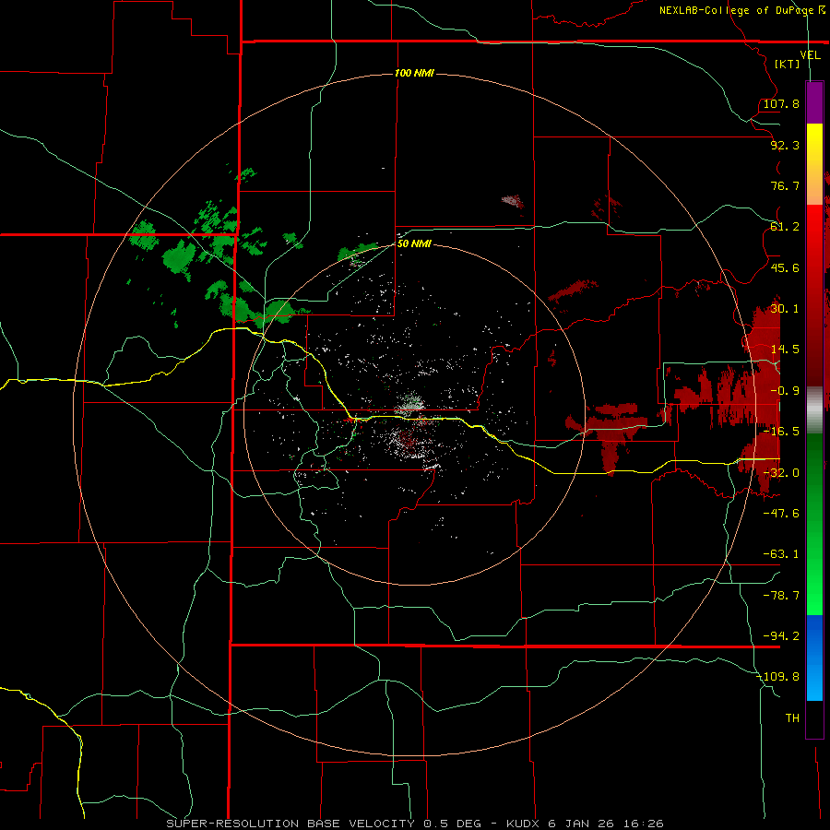This screenshot has width=830, height=830.
Task: Click the -63.1 legend value
Action: click(x=781, y=554)
